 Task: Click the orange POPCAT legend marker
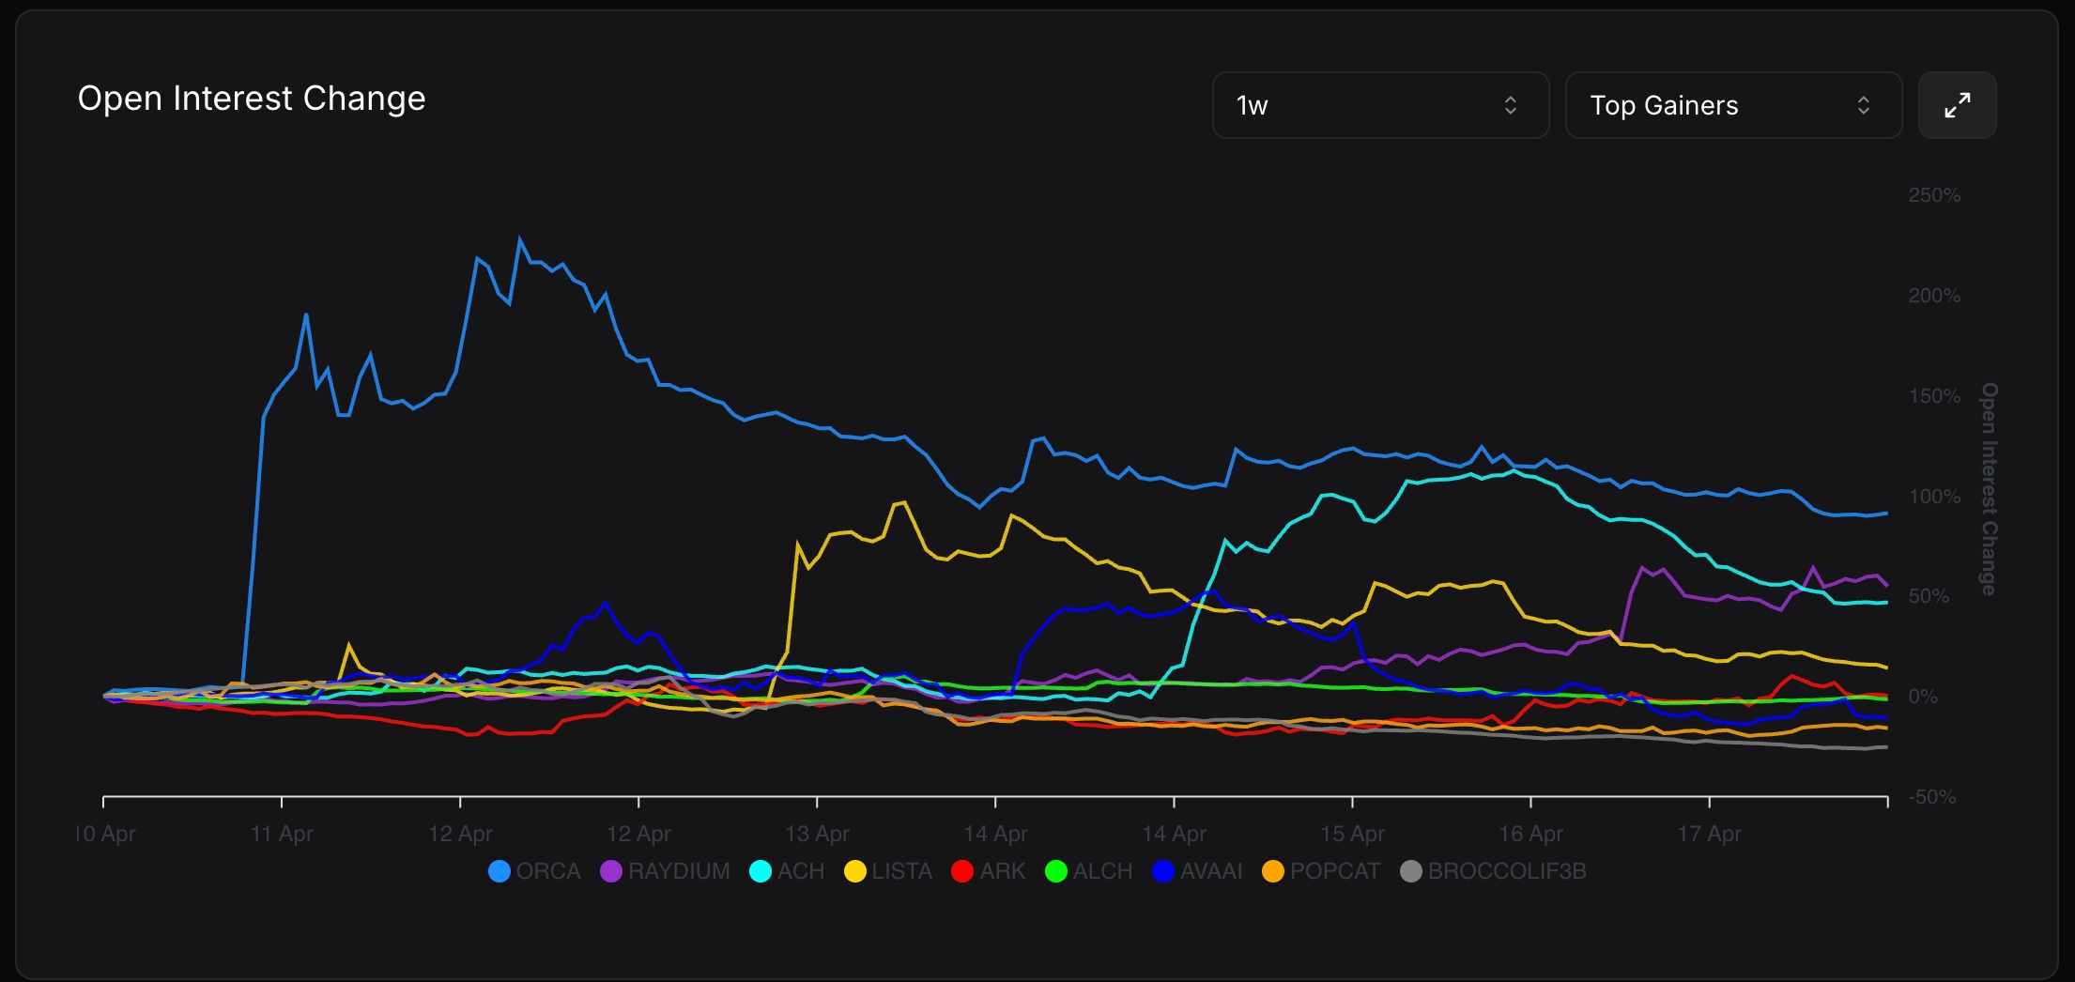point(1273,871)
